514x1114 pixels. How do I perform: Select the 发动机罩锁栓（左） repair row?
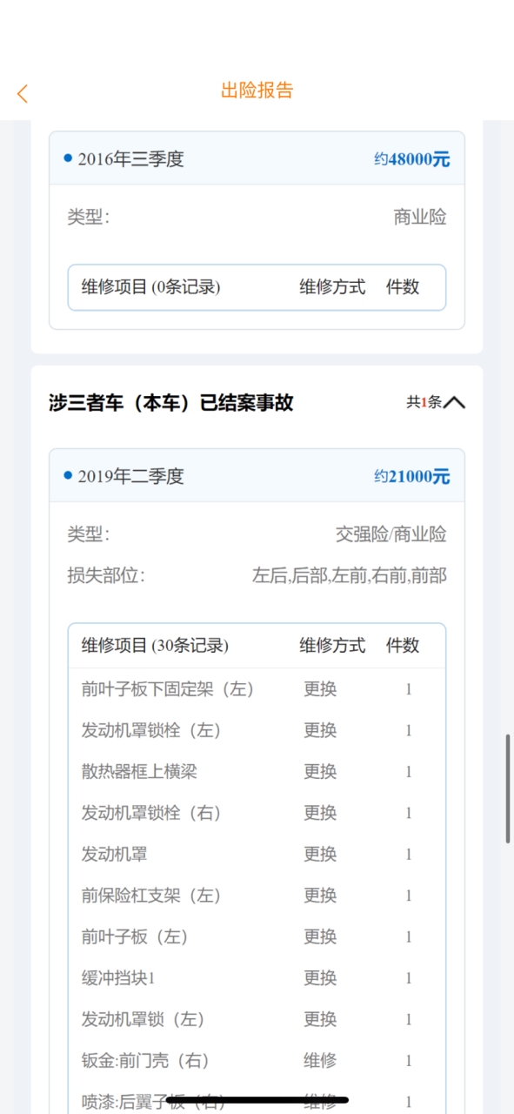(257, 730)
